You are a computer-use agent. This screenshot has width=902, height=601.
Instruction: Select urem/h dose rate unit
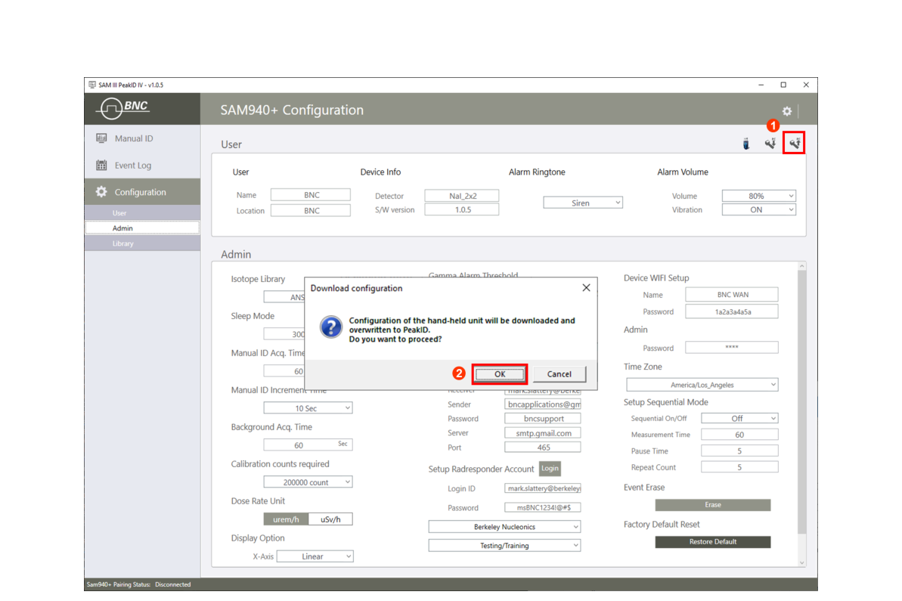coord(286,519)
